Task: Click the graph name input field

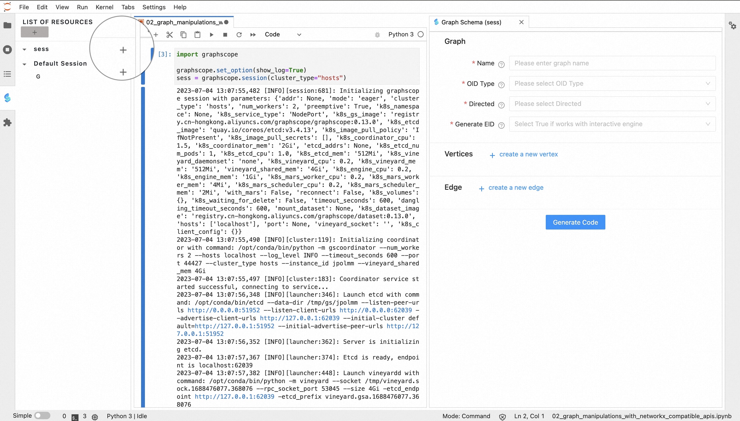Action: pos(612,63)
